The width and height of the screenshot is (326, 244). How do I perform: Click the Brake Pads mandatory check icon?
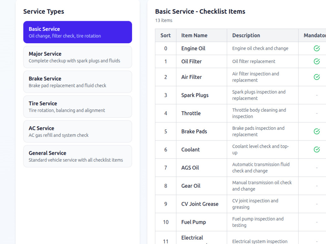pyautogui.click(x=317, y=131)
